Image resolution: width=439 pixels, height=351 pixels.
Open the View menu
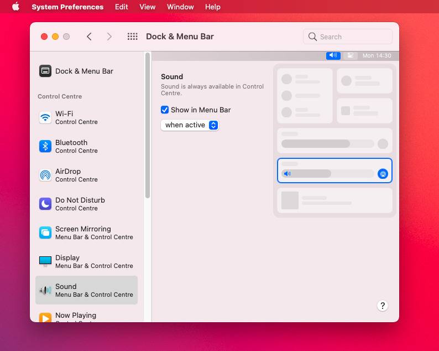[x=147, y=7]
